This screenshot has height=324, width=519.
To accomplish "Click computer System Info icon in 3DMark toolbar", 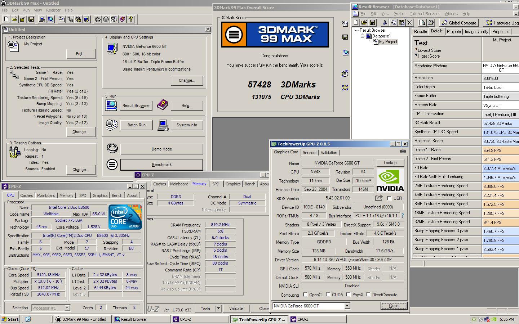I will pyautogui.click(x=42, y=19).
